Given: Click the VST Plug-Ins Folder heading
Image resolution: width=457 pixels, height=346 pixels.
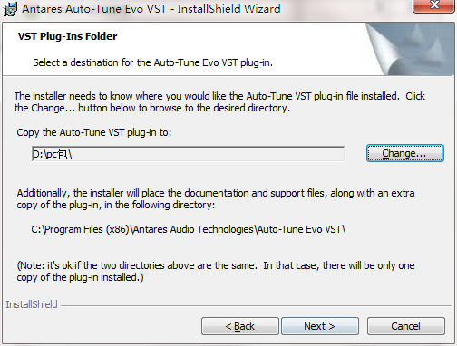Looking at the screenshot, I should pos(67,36).
